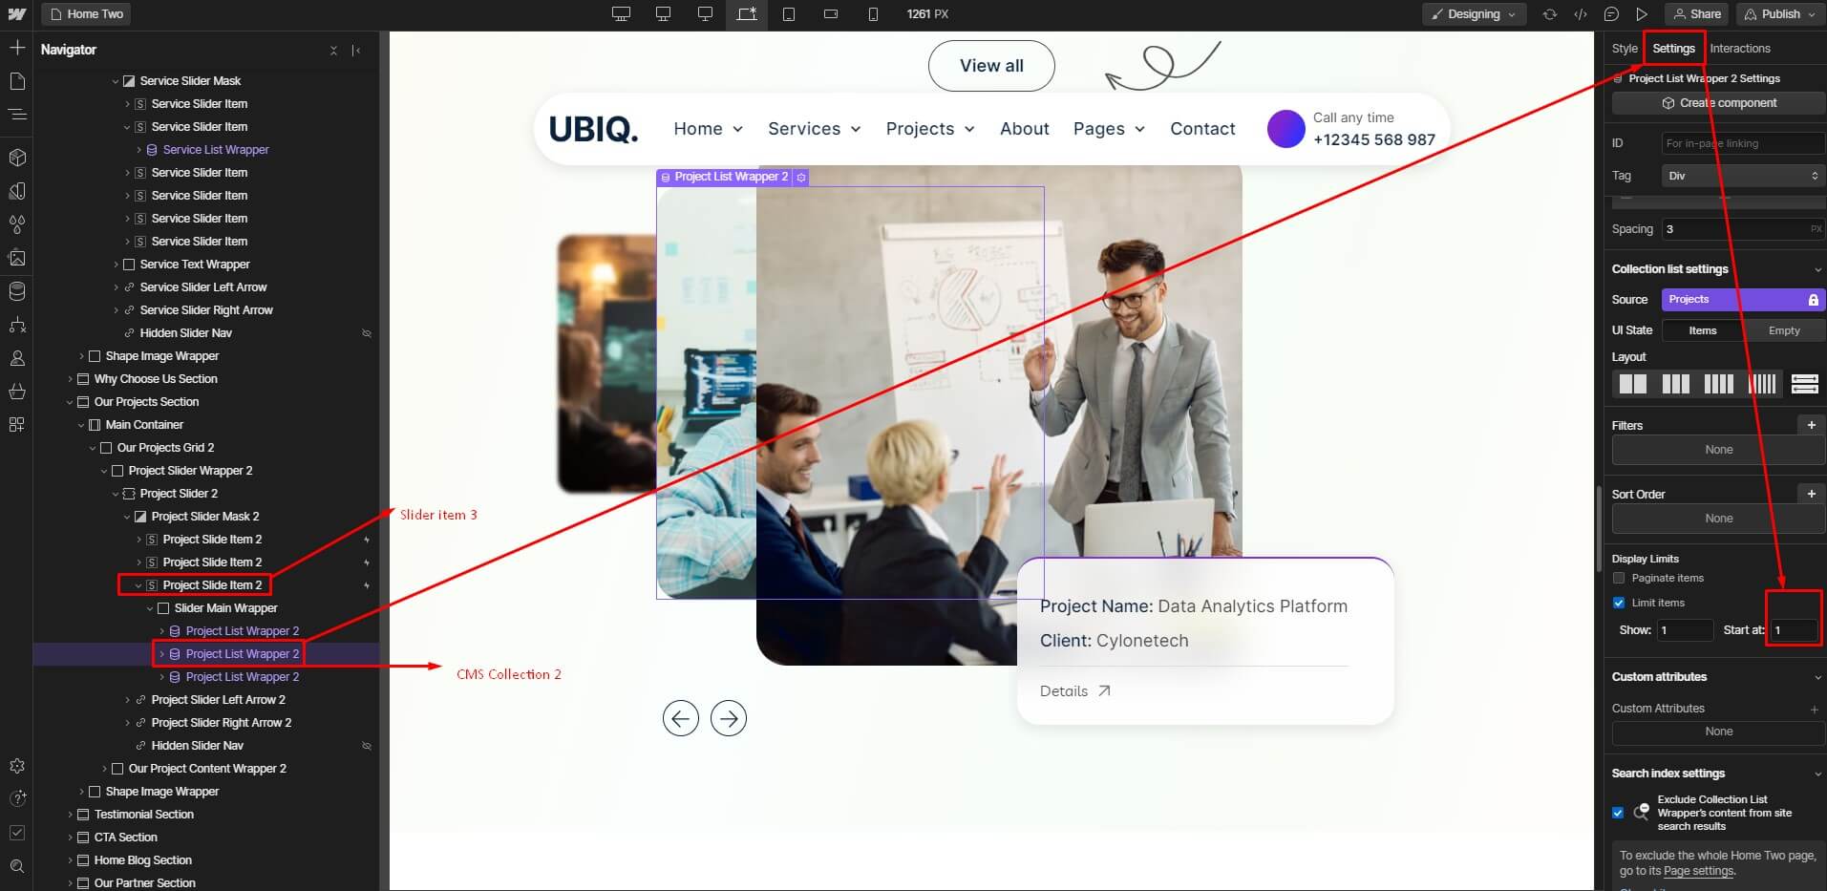Select the base desktop breakpoint icon

(747, 14)
